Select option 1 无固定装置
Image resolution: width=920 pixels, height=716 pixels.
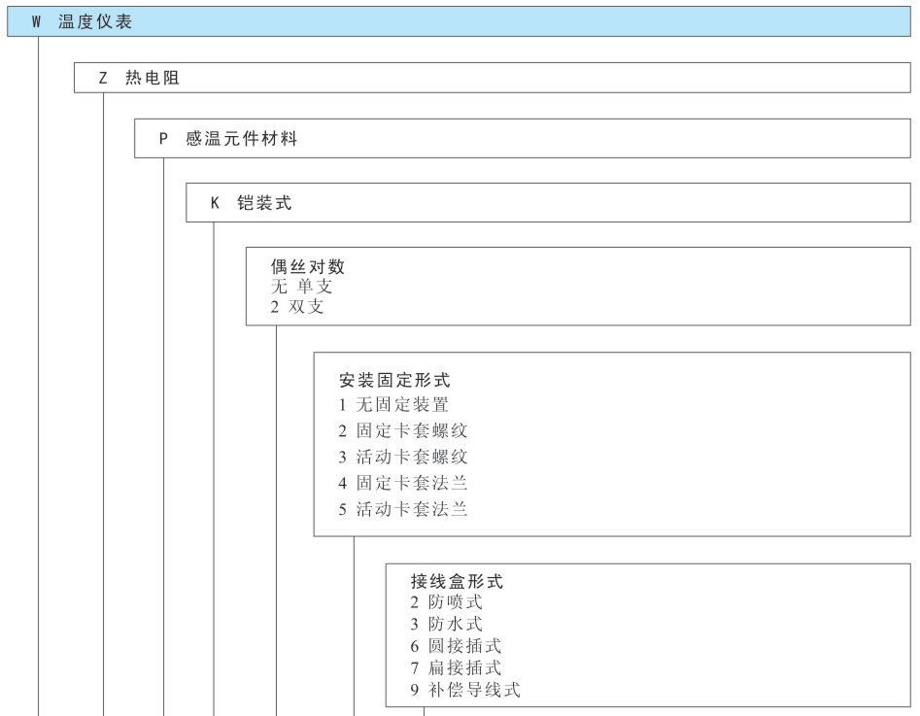pos(393,405)
